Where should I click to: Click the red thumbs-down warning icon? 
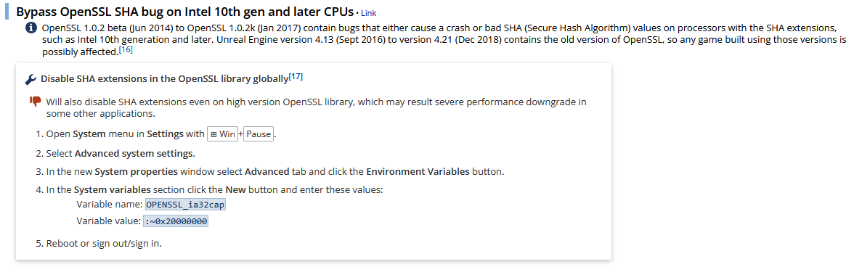coord(36,101)
